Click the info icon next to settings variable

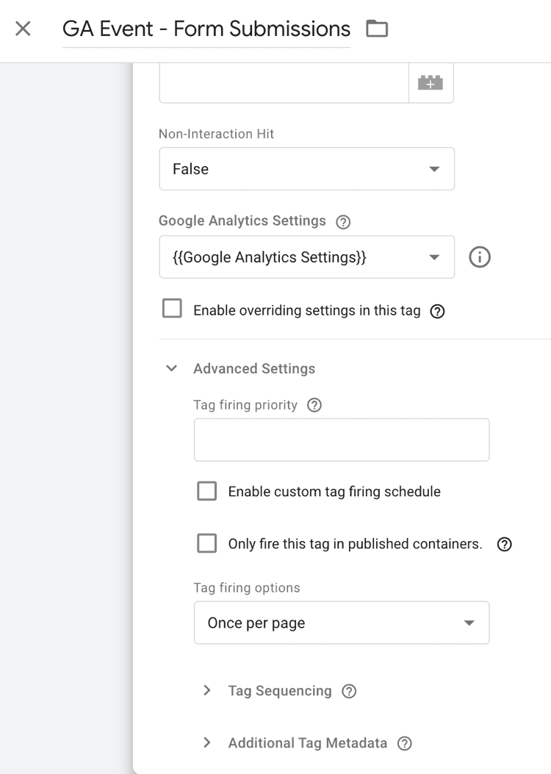(479, 257)
